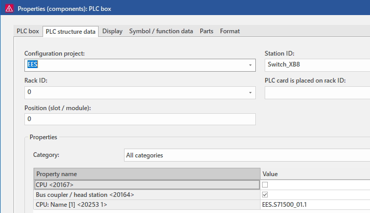Open the Rack ID dropdown arrow
370x213 pixels.
pos(250,92)
